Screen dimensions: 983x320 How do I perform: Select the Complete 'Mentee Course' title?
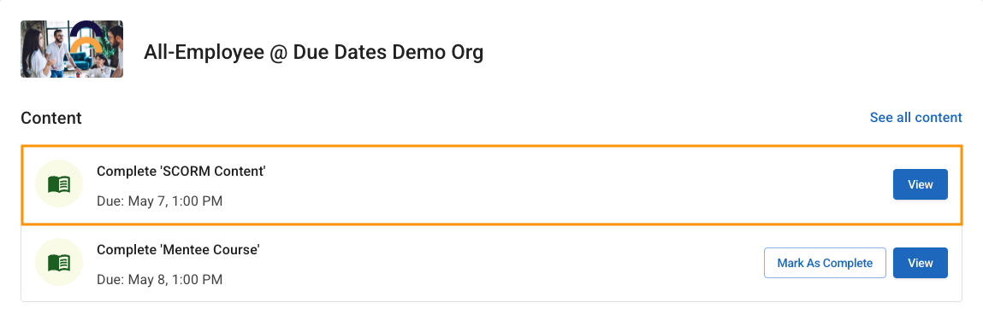click(178, 250)
